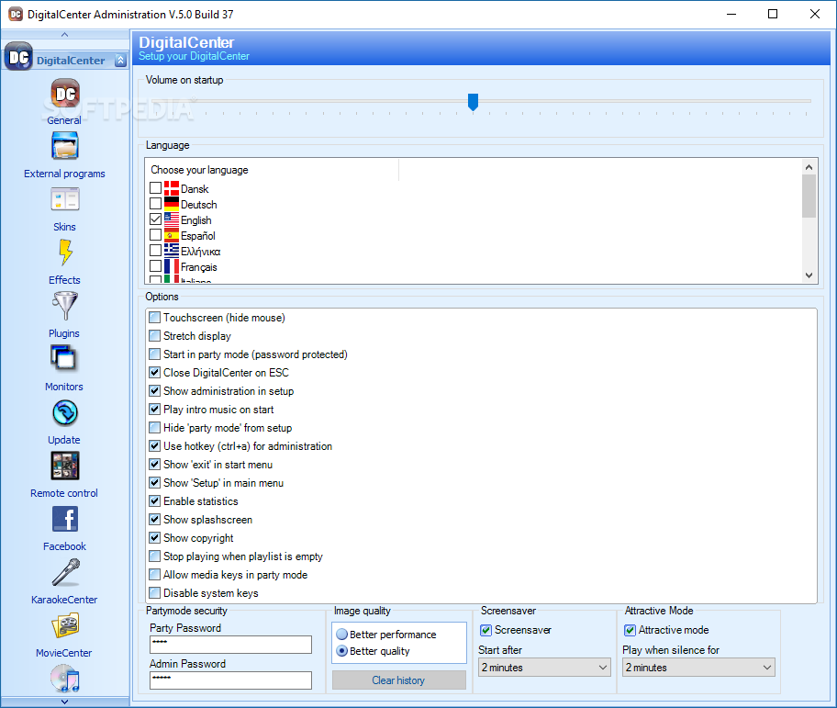Enable Start in party mode option
Viewport: 837px width, 708px height.
[155, 354]
